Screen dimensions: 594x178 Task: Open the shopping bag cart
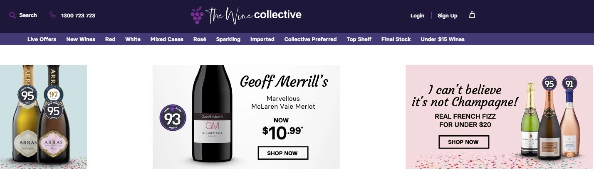(472, 15)
